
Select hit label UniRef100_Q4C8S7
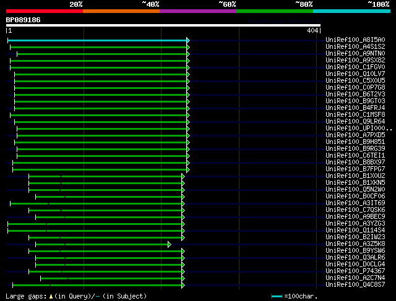tap(355, 285)
